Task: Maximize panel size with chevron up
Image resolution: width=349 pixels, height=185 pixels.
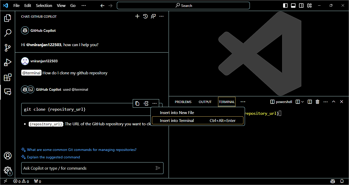Action: 334,102
